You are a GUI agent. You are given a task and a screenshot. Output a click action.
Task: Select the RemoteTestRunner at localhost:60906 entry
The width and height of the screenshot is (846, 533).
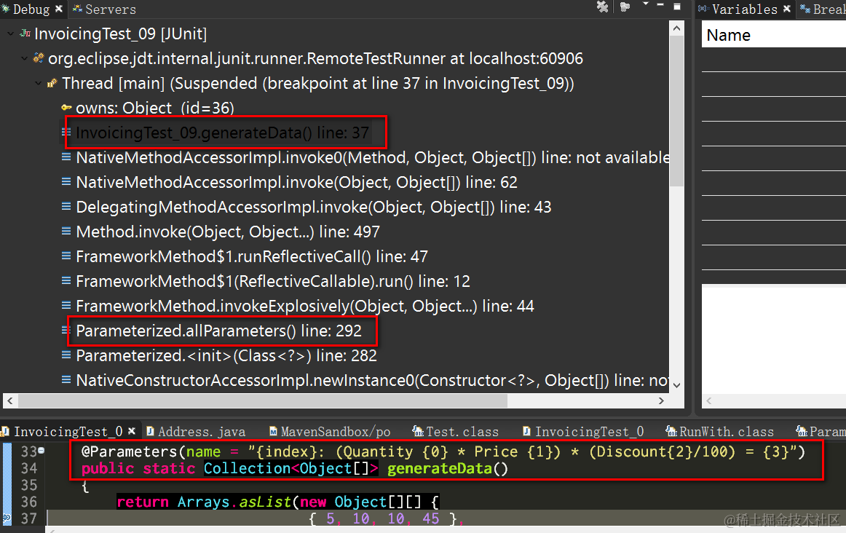(316, 58)
